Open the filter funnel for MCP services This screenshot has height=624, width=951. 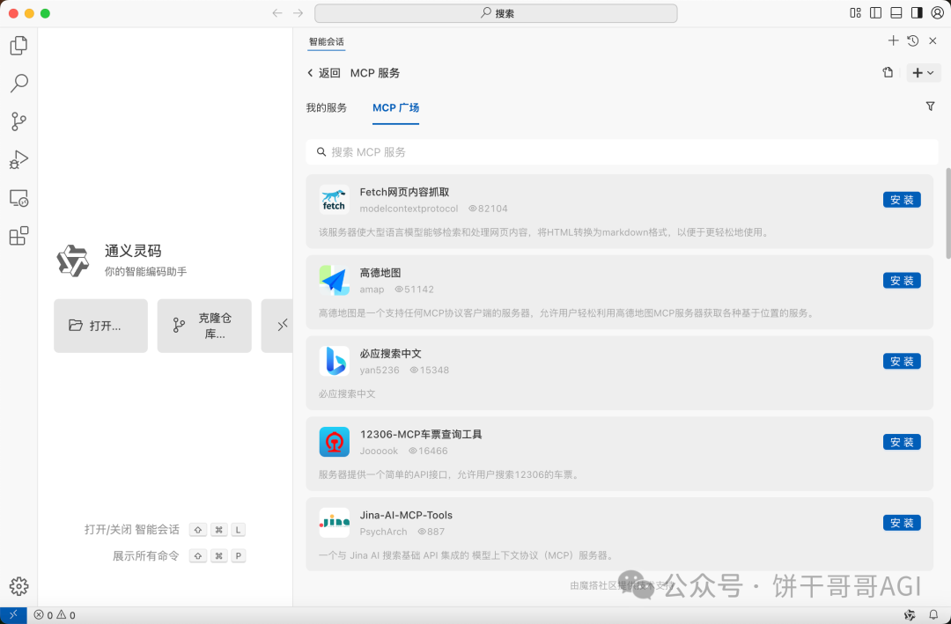(931, 106)
